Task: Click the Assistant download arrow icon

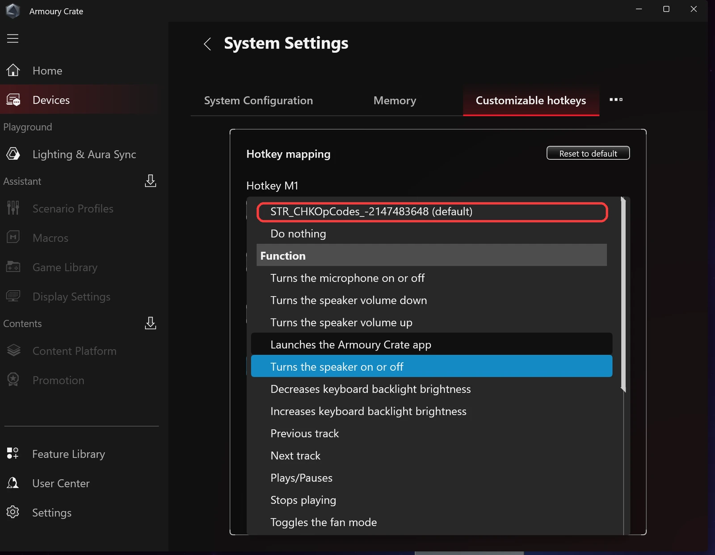Action: tap(151, 181)
